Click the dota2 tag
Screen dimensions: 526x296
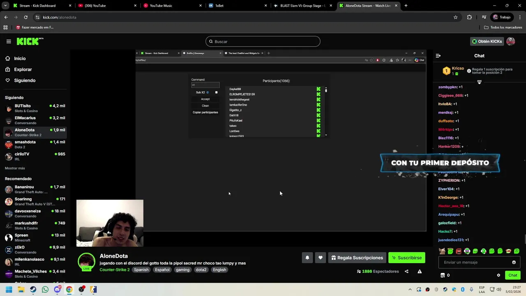tap(201, 270)
